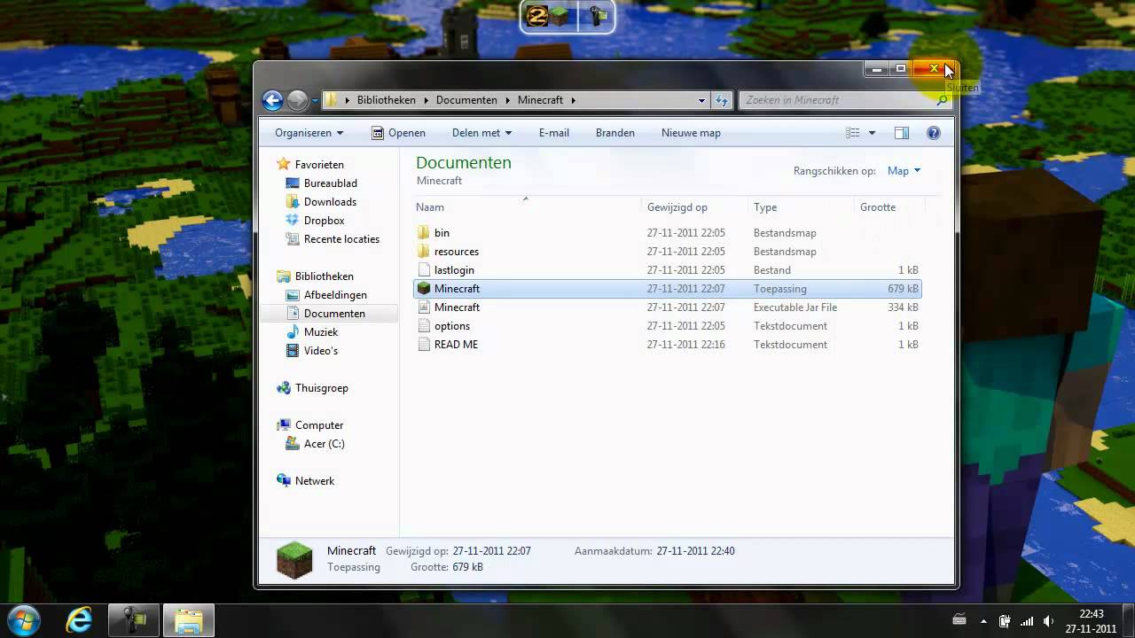The image size is (1135, 638).
Task: Click the arrow after Minecraft in breadcrumb
Action: [573, 100]
